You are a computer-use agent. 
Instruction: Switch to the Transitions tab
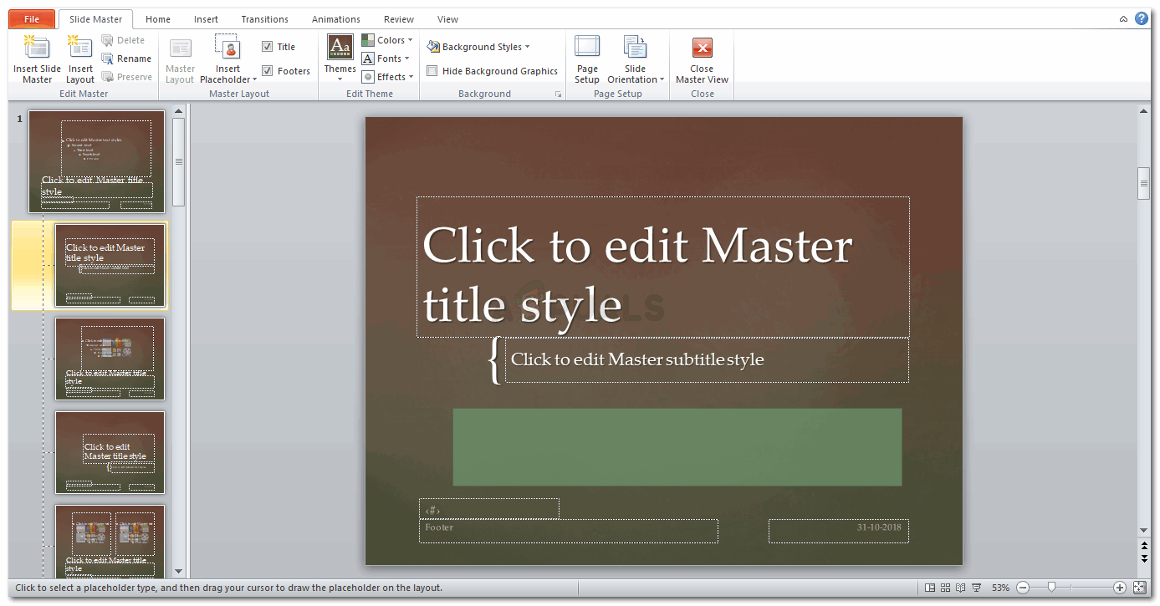point(264,19)
